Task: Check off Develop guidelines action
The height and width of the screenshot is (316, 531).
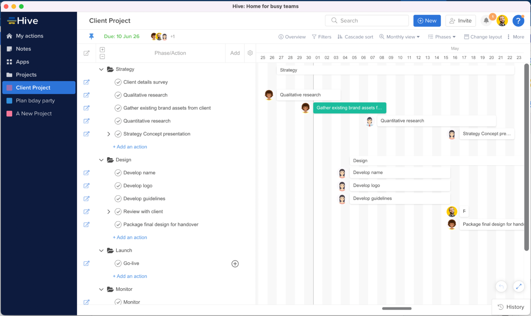Action: pos(118,199)
